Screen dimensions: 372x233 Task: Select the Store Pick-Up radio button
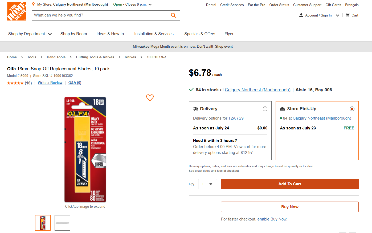(352, 109)
